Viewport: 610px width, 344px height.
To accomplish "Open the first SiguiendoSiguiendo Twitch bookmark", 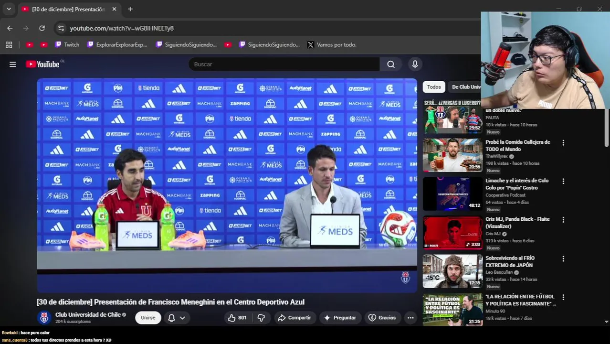I will click(186, 44).
